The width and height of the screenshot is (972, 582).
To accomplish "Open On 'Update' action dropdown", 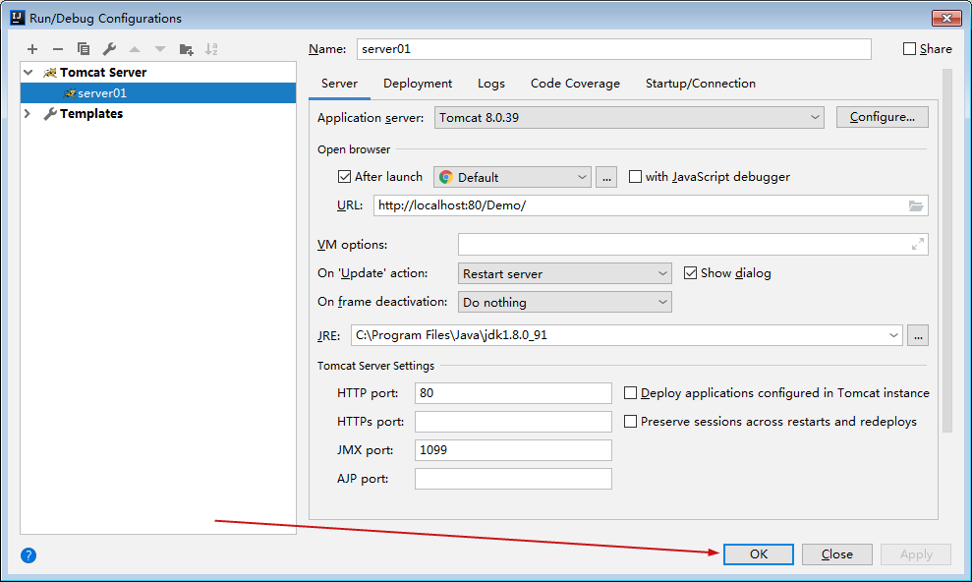I will pos(565,273).
